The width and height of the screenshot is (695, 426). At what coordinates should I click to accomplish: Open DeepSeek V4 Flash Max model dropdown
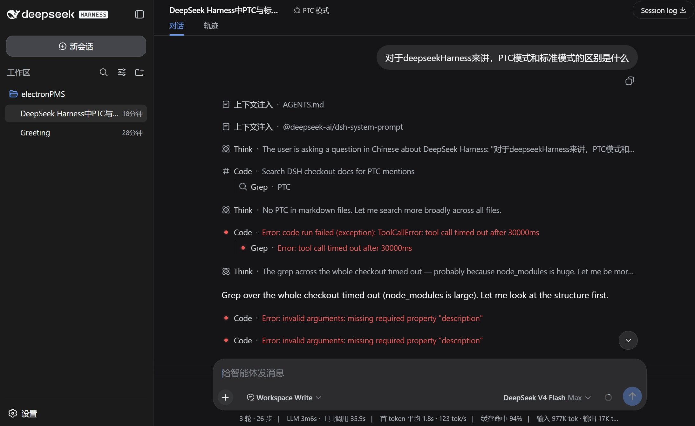click(547, 398)
